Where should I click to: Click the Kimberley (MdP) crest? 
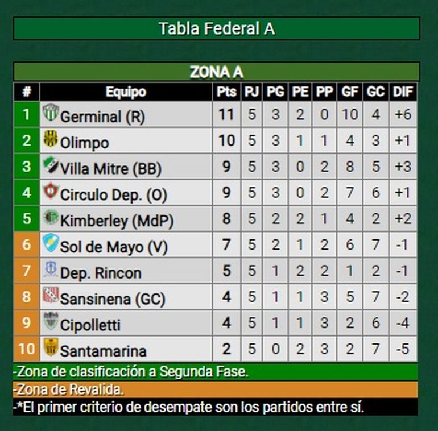pyautogui.click(x=51, y=218)
